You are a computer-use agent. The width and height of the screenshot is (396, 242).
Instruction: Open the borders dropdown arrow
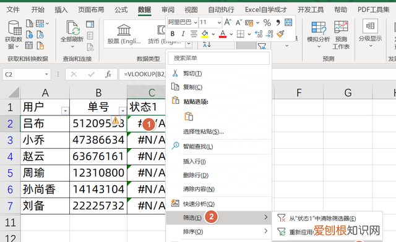tap(249, 34)
